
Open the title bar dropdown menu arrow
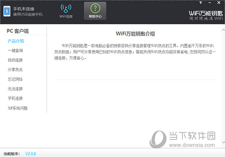200,2
